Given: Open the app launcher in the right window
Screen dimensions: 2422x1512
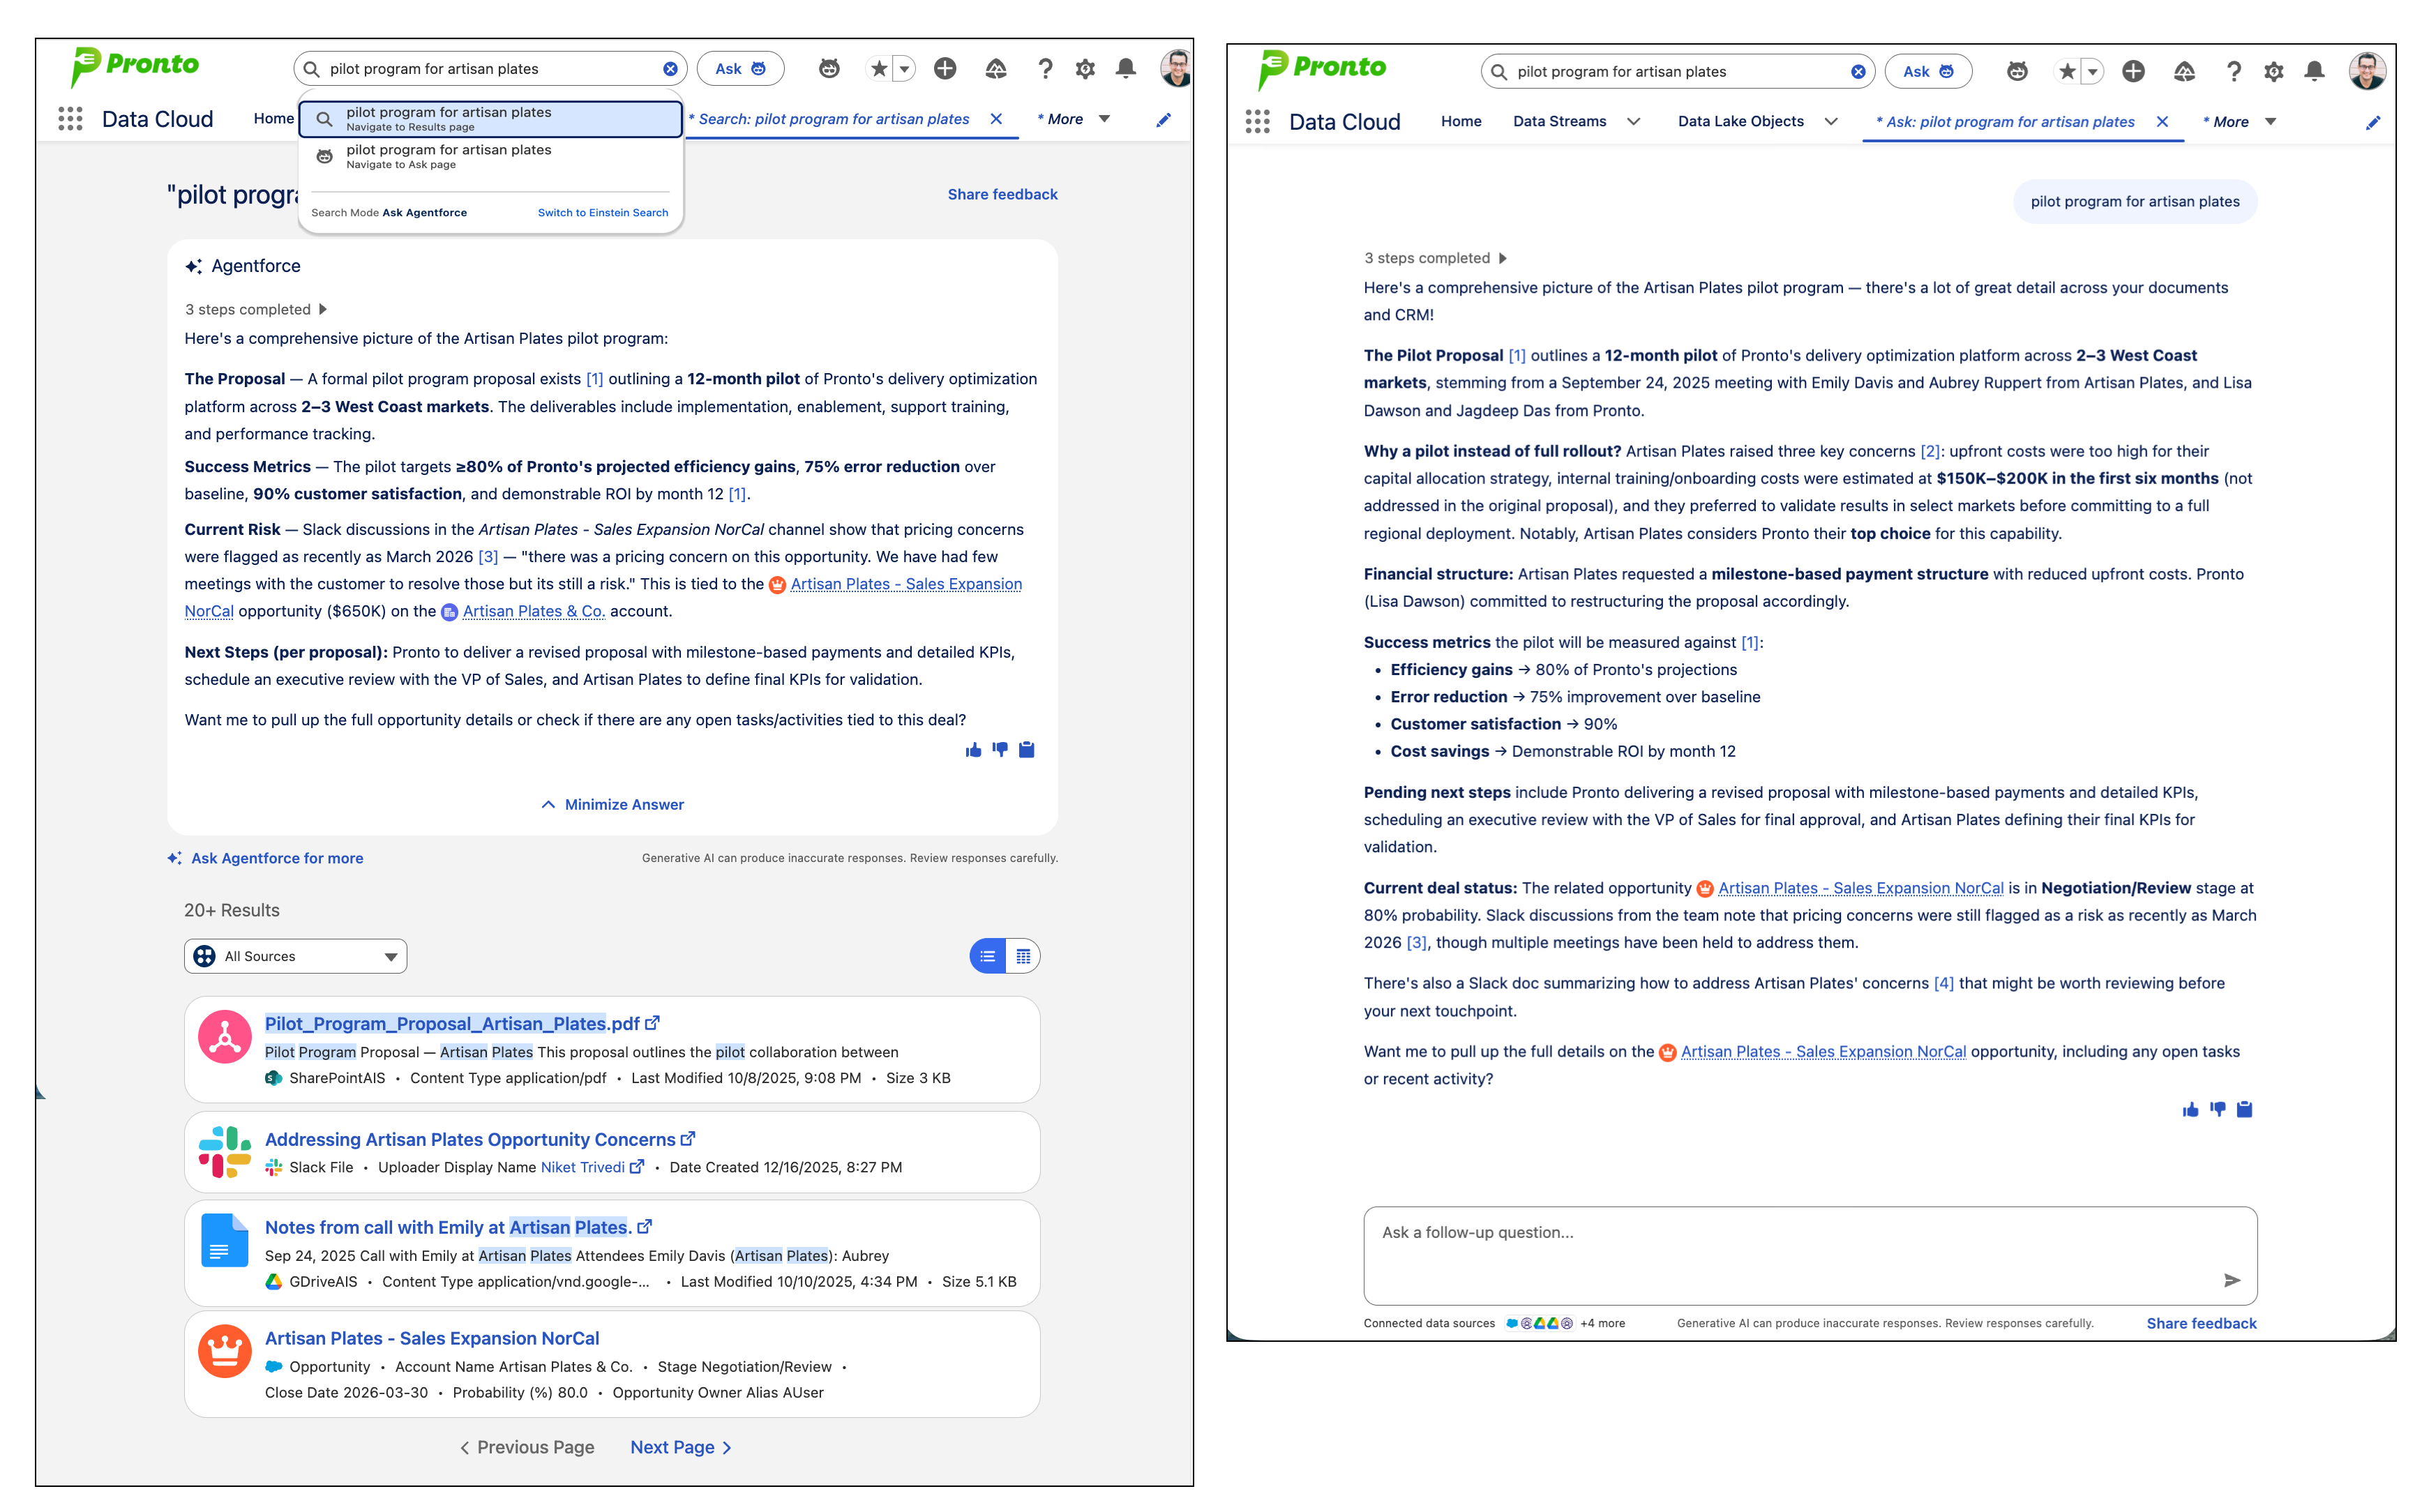Looking at the screenshot, I should (x=1257, y=122).
